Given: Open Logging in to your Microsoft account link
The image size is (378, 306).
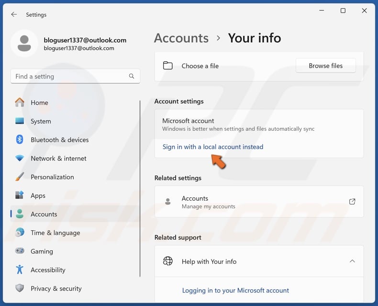Looking at the screenshot, I should pos(235,290).
